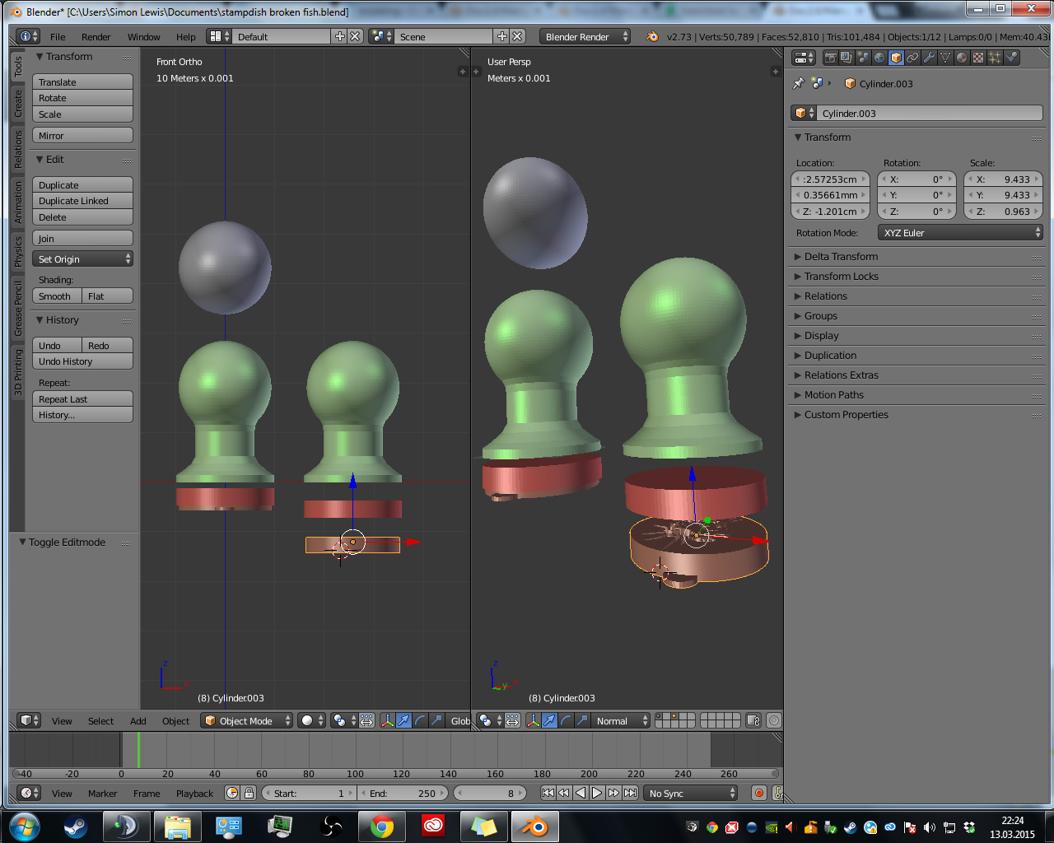Toggle automatic keyframe recording (red record button)
Viewport: 1054px width, 843px height.
pyautogui.click(x=758, y=794)
